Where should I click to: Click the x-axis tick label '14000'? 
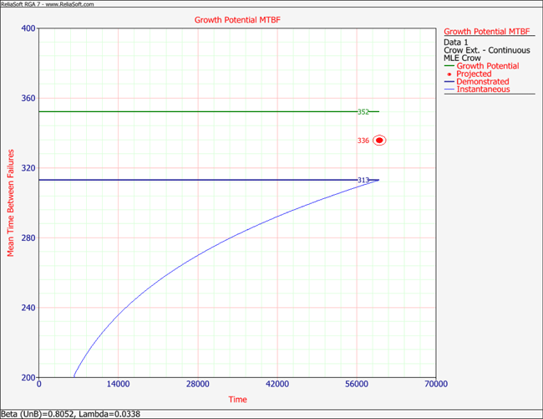coord(118,384)
